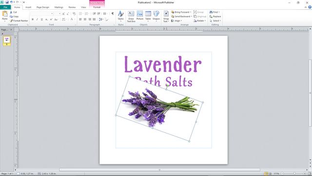Open the File tab
The height and width of the screenshot is (176, 312).
click(x=5, y=7)
